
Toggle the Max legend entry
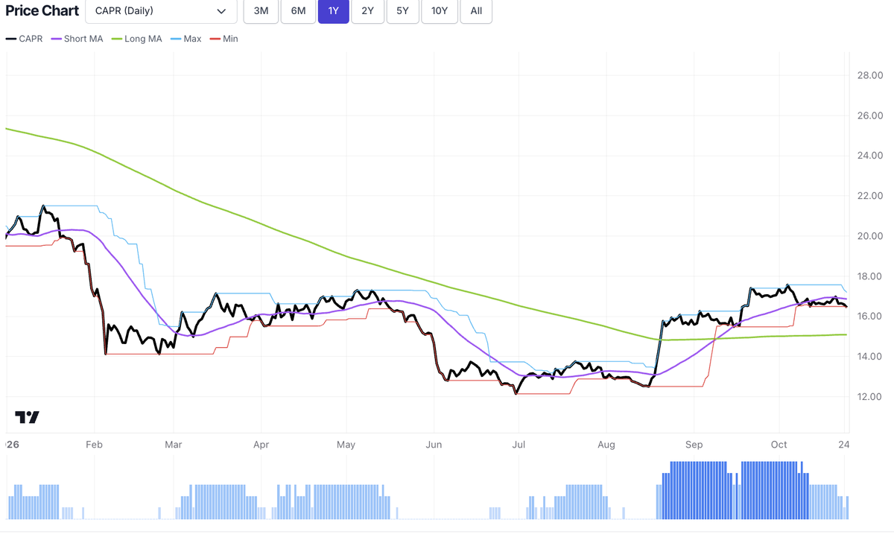[186, 39]
